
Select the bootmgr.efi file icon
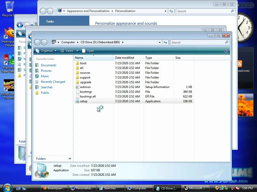[x=77, y=96]
